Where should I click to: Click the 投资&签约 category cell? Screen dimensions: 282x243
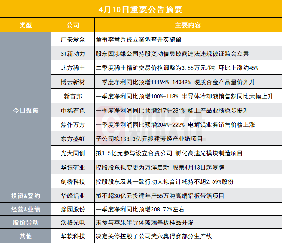(x=26, y=195)
